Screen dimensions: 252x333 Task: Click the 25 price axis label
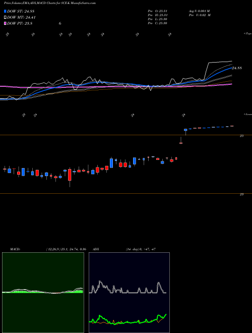(x=241, y=136)
